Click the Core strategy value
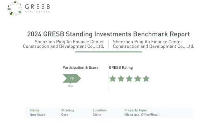Viewport: 205px width, 124px height. click(65, 115)
